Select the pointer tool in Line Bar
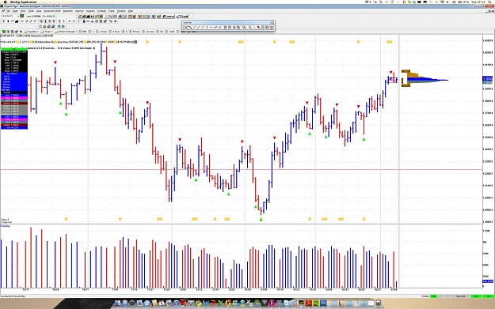Screen dimensions: 495x309 coord(186,28)
